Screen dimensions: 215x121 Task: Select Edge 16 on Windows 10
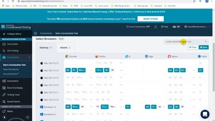[160, 107]
